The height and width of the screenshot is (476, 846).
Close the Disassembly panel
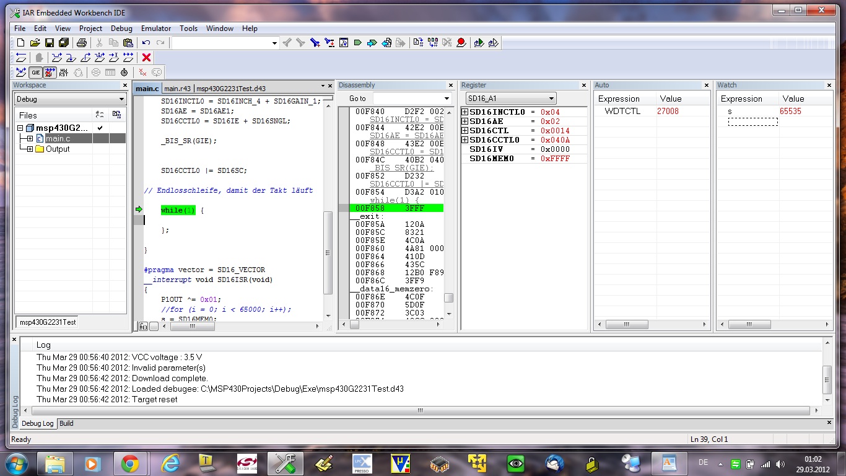click(451, 86)
